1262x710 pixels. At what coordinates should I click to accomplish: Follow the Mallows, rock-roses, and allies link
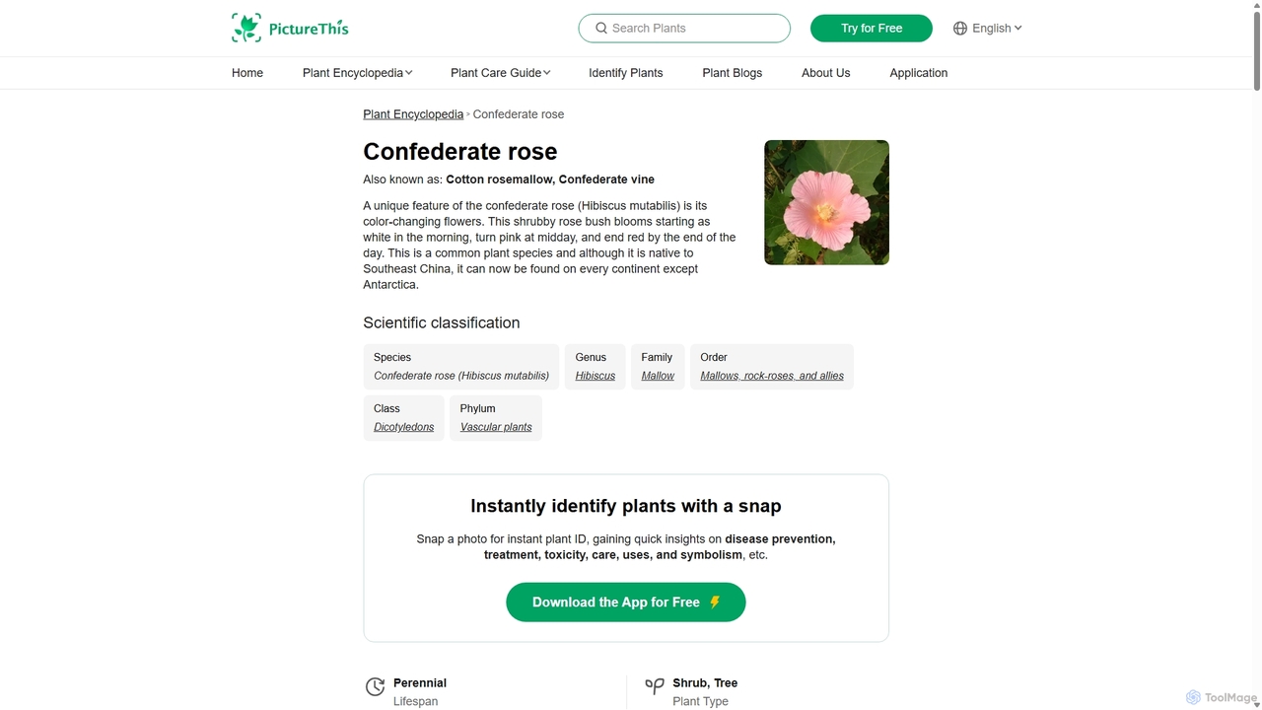click(x=772, y=376)
